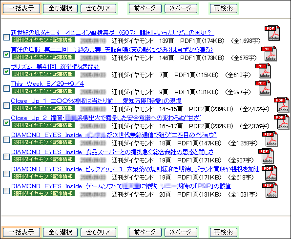Open link ピックアップ 1 大衆薬の規制緩和
The height and width of the screenshot is (239, 291).
click(x=135, y=169)
